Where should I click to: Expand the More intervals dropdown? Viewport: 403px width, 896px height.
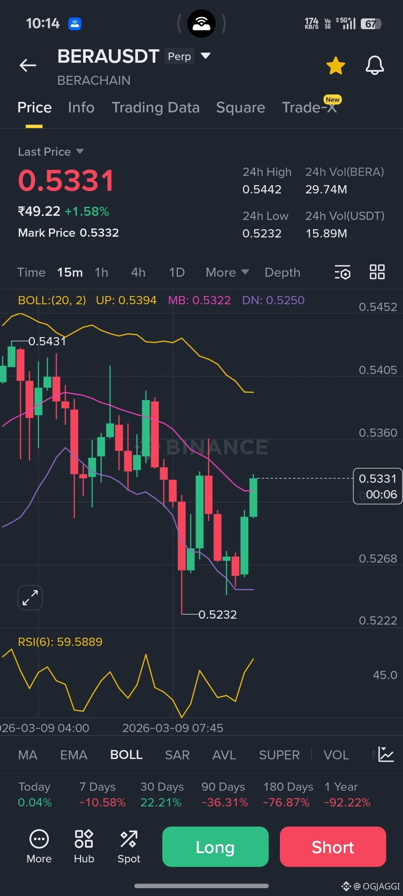pos(227,273)
